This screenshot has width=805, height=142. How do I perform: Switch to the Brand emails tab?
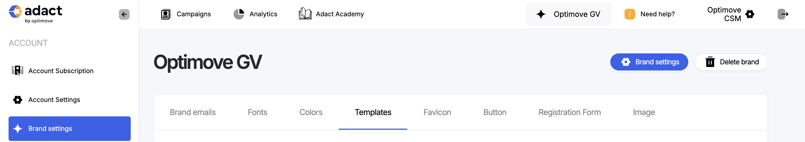coord(193,112)
